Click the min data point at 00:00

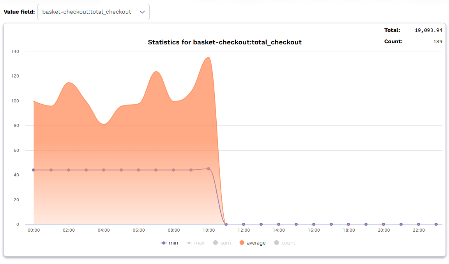34,170
